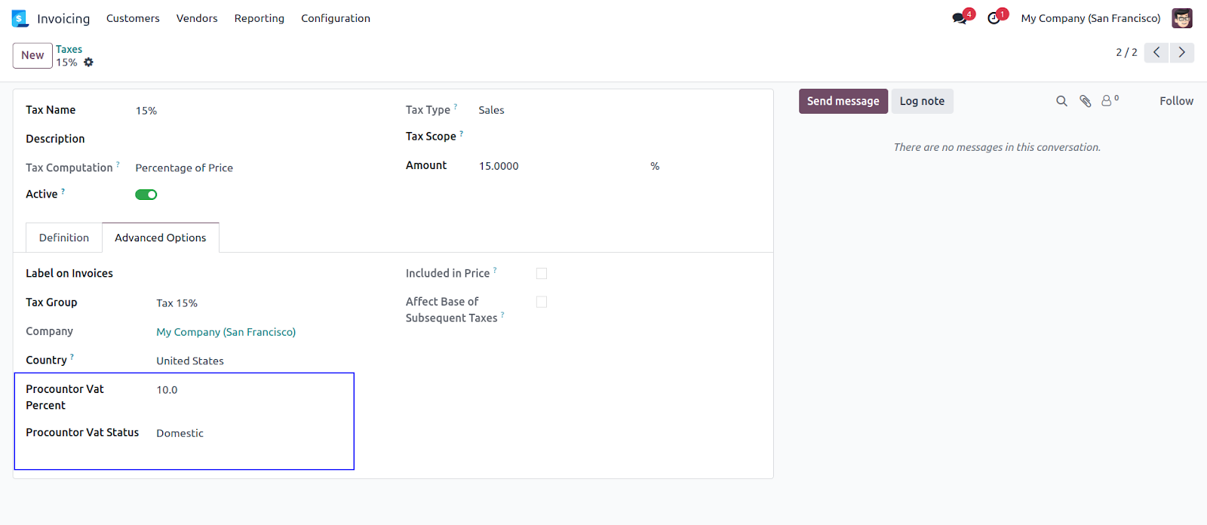Screen dimensions: 1207x525
Task: Open the Vendors menu
Action: pos(197,18)
